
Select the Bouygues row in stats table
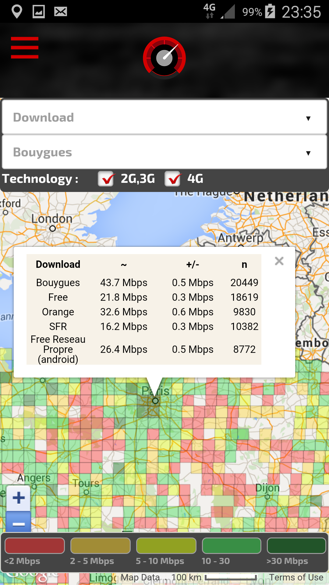143,283
